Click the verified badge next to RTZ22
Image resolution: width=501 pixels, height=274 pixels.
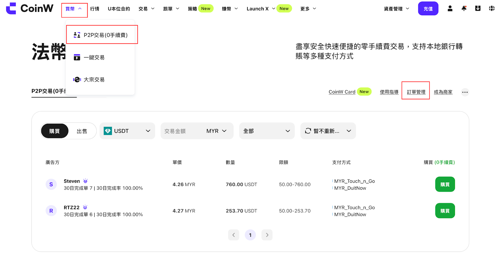(85, 207)
